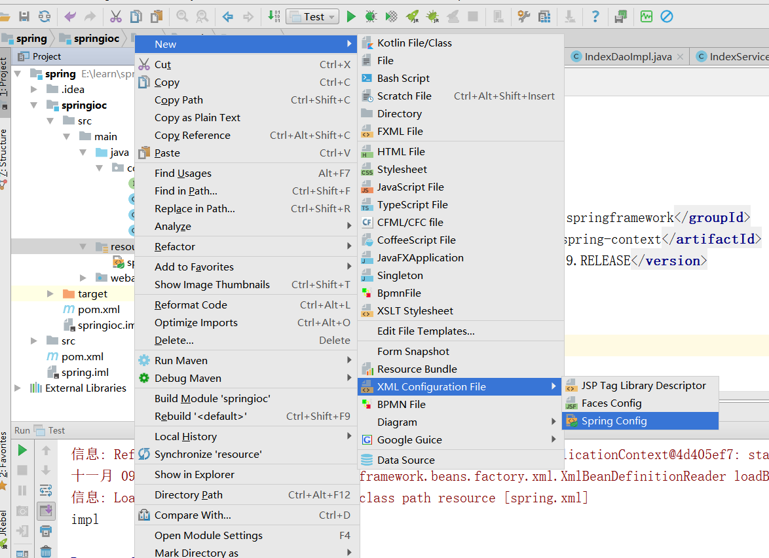Click Copy Path in context menu

coord(246,100)
